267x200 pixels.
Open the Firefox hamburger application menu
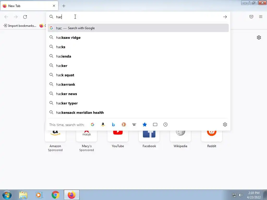click(x=261, y=17)
